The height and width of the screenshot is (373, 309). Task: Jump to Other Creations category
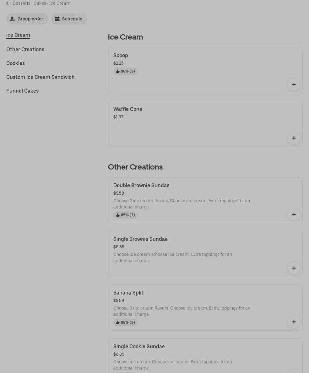point(25,49)
